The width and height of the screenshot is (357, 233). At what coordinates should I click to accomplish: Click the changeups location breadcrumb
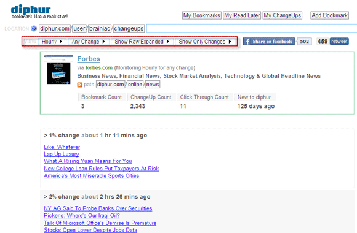129,29
